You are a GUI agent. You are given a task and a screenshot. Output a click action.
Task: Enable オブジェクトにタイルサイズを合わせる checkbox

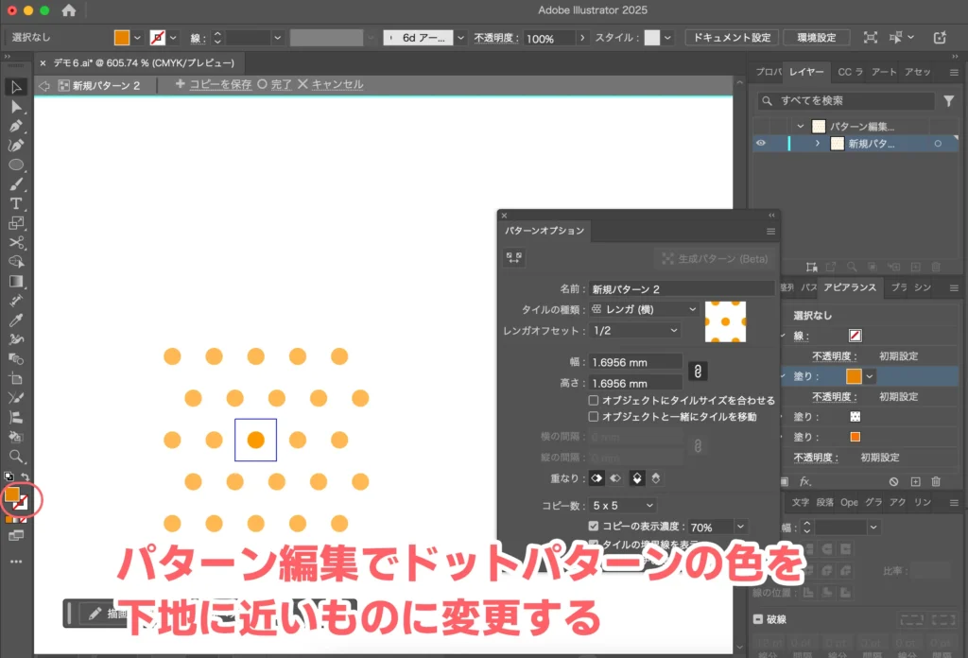coord(592,401)
